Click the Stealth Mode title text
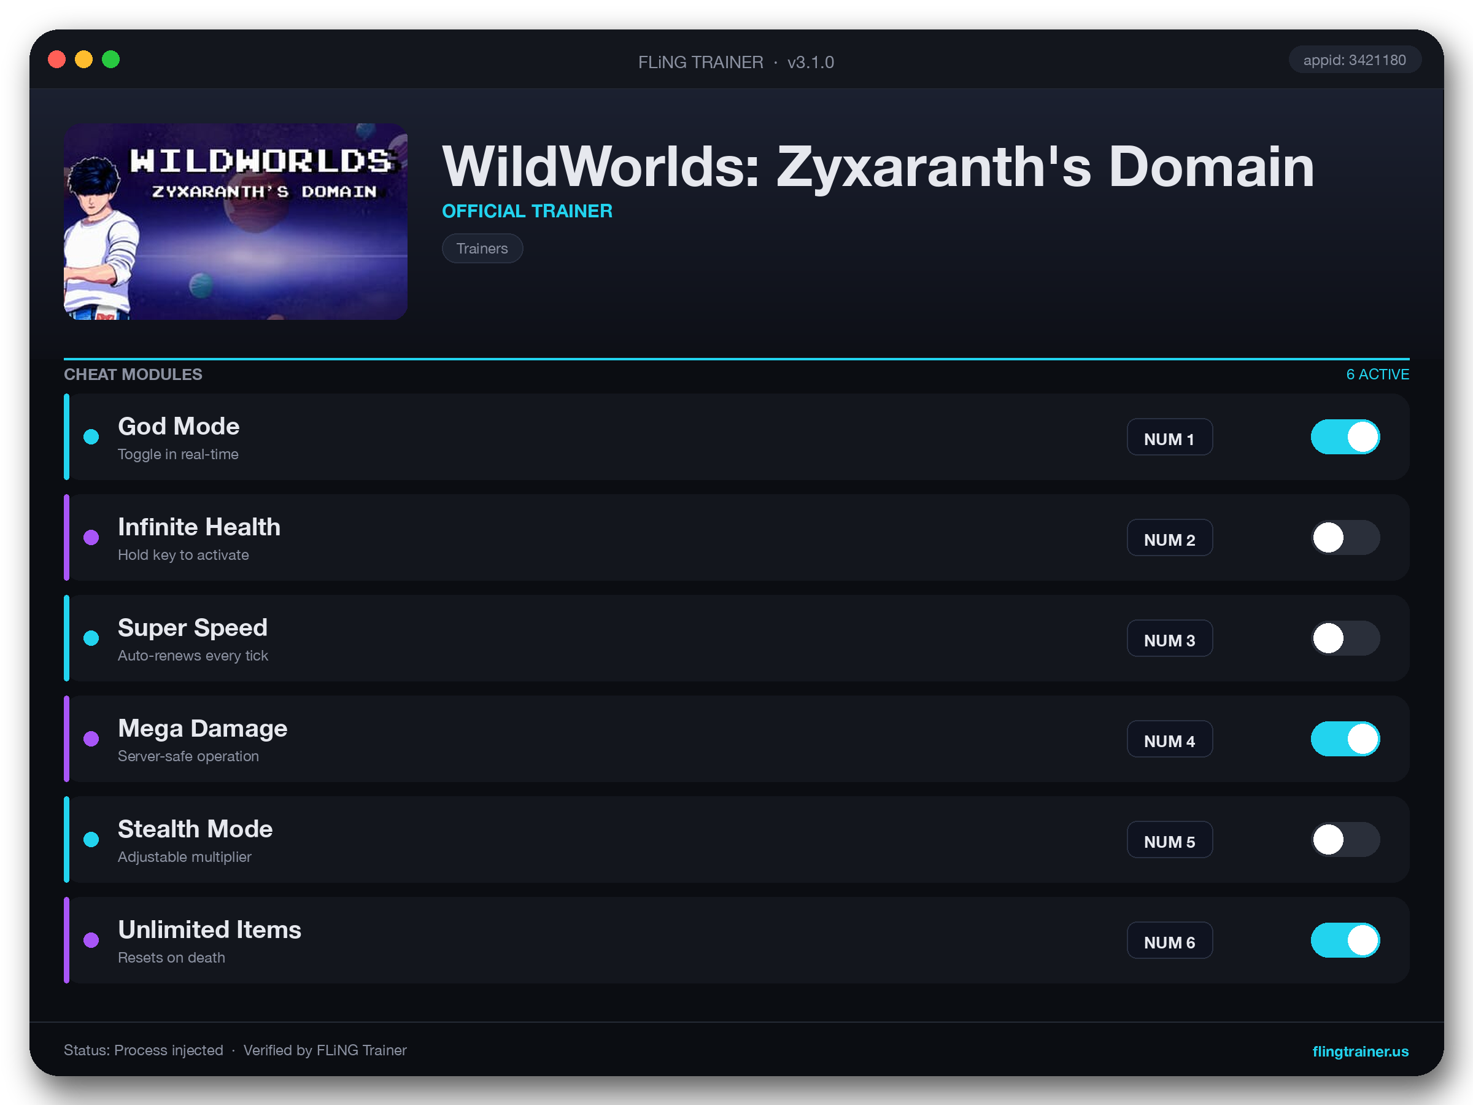The height and width of the screenshot is (1105, 1473). pyautogui.click(x=195, y=829)
